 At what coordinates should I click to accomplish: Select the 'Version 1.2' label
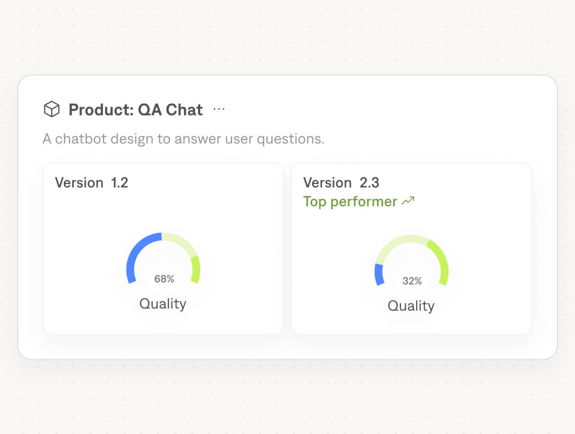click(91, 182)
